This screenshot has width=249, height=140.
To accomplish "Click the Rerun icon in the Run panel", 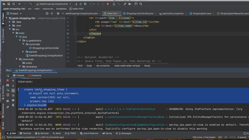I will (8, 76).
